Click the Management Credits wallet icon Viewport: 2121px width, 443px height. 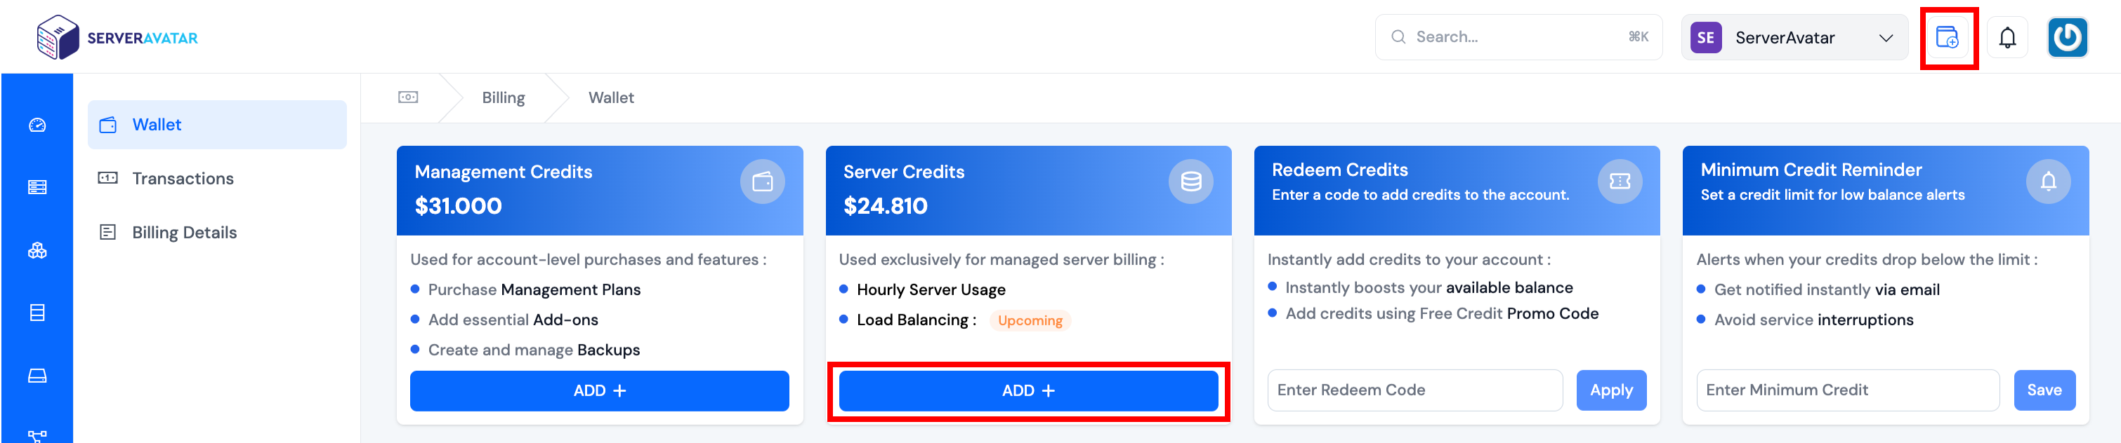pos(763,182)
